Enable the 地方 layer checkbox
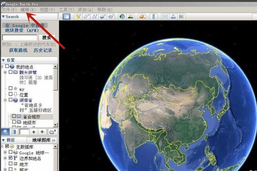 point(11,163)
